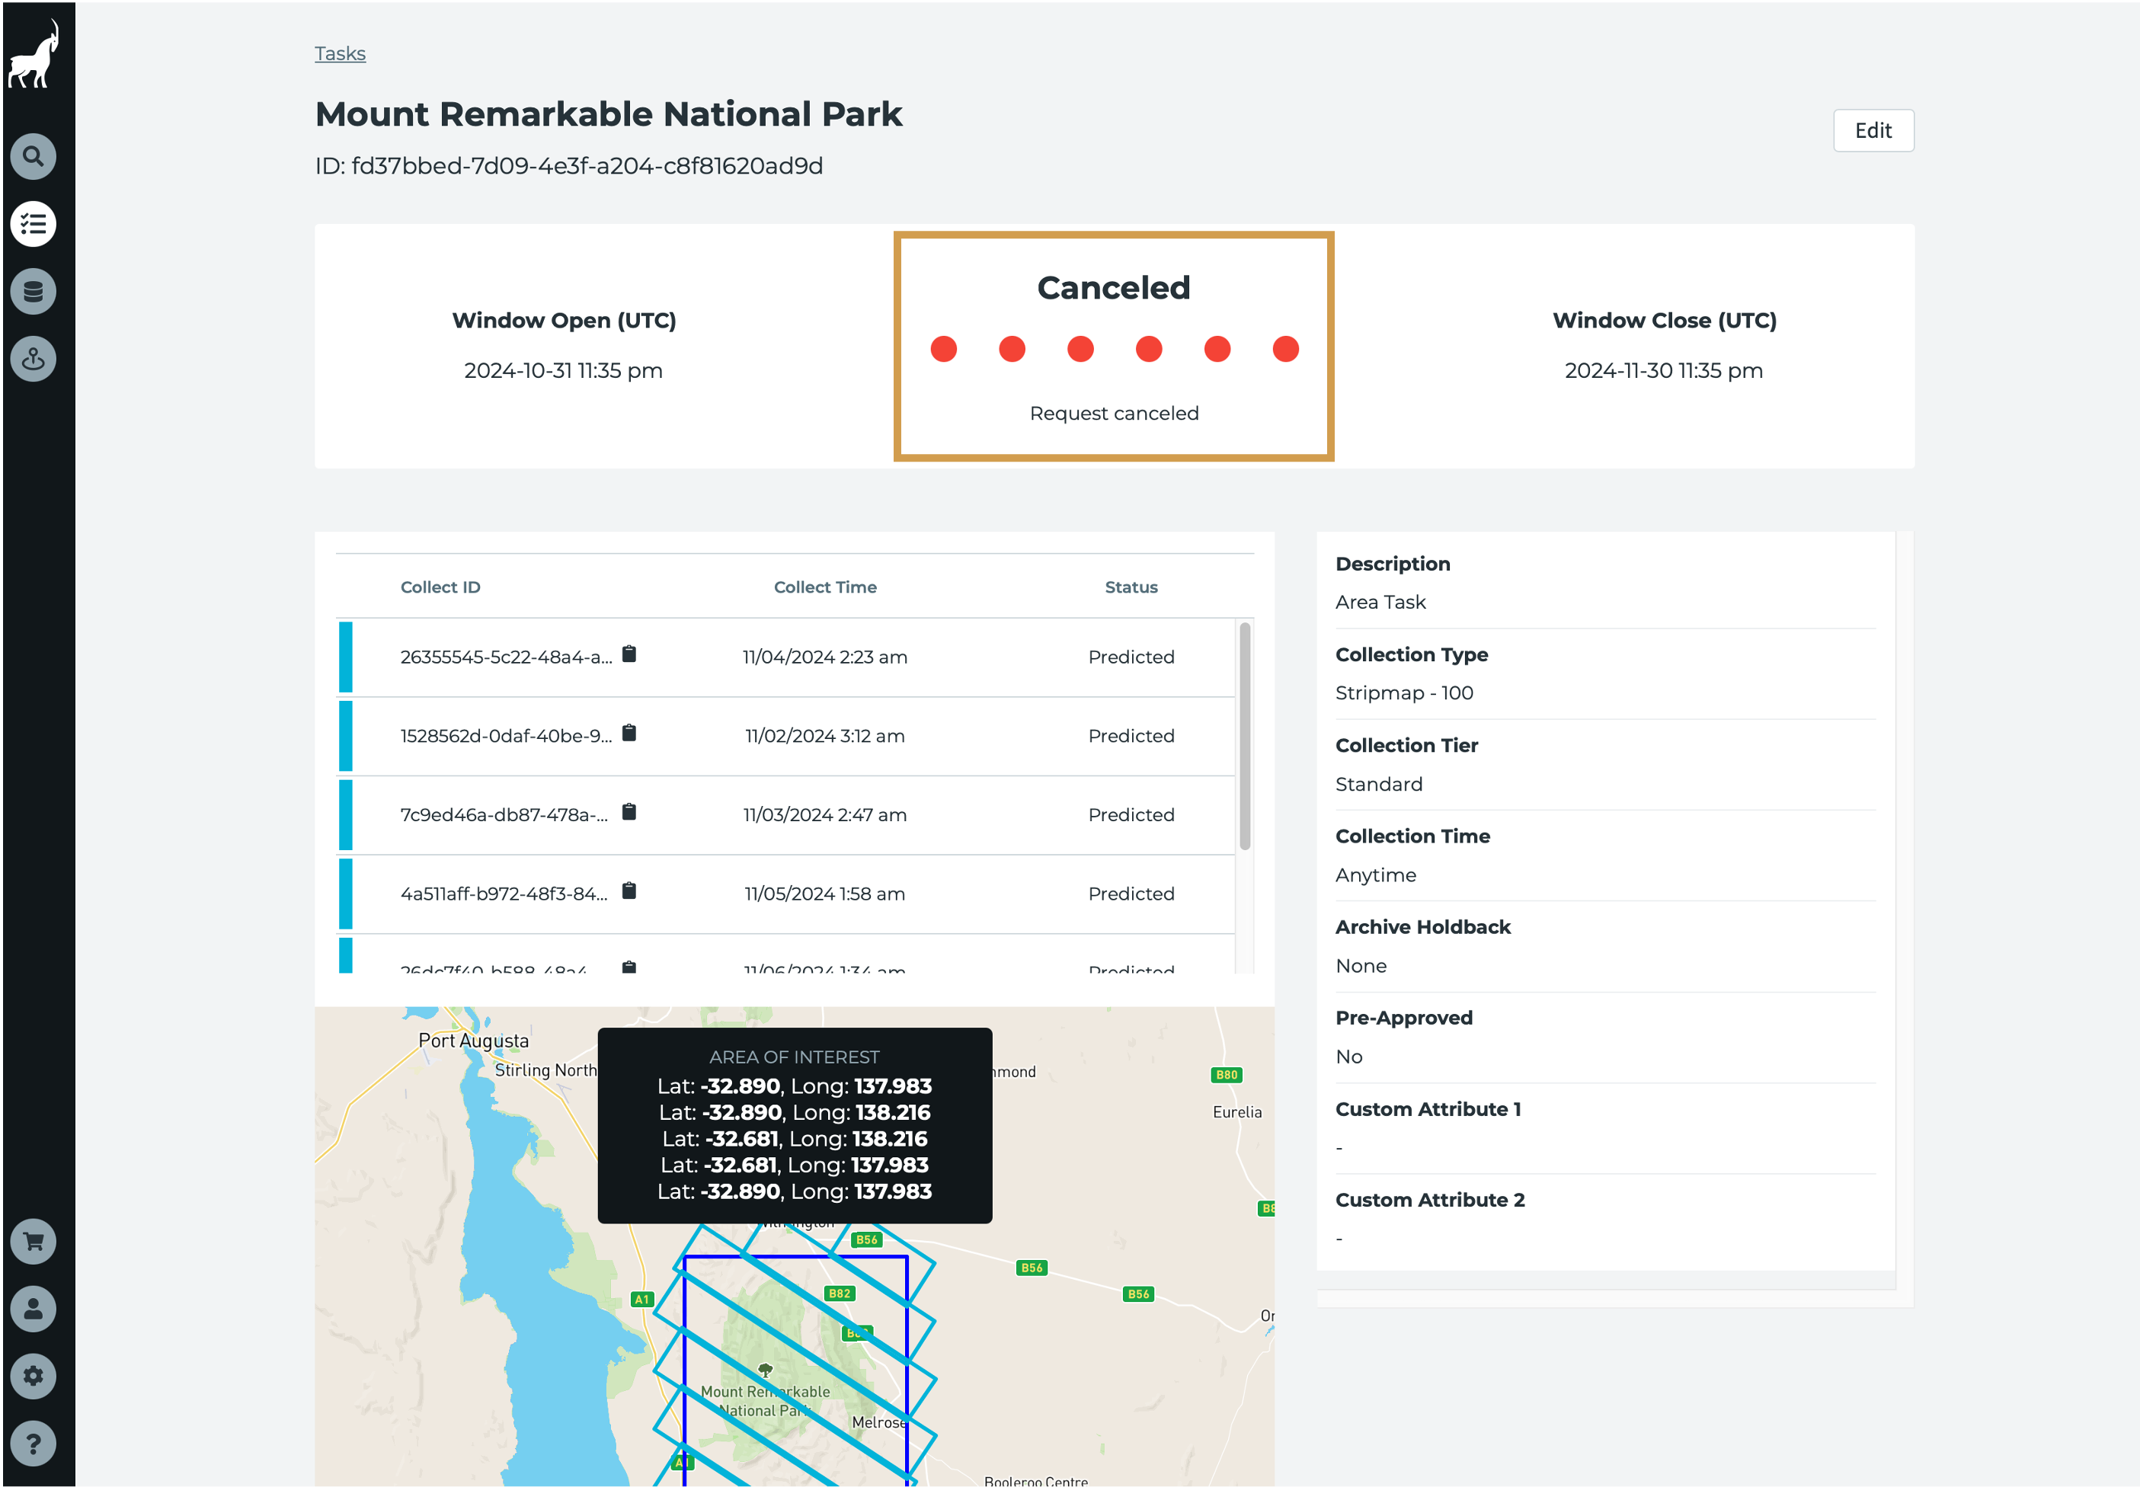
Task: Copy collect ID 1528562d-0daf-40be
Action: coord(629,734)
